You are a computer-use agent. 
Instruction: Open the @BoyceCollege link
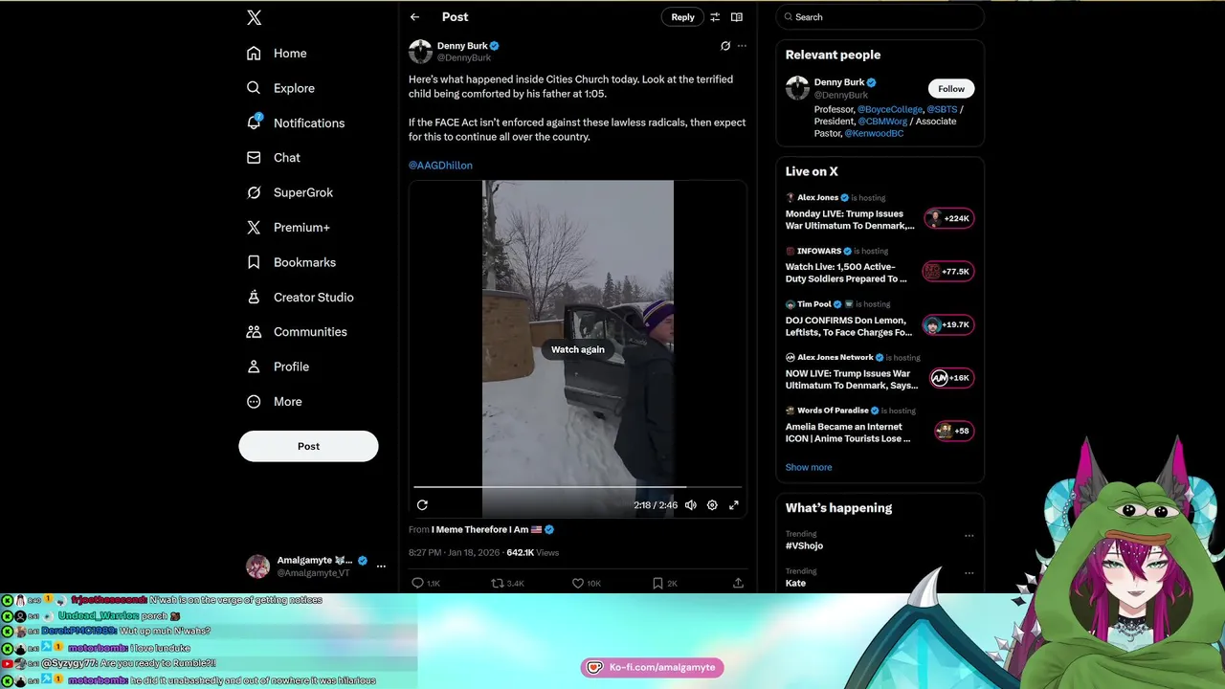(890, 110)
